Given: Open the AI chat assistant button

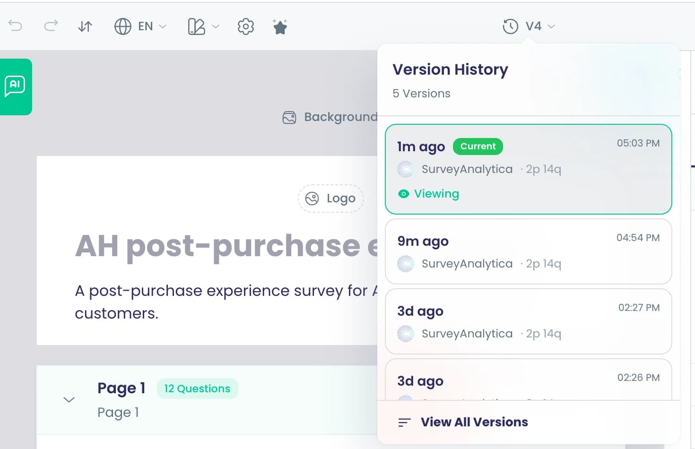Looking at the screenshot, I should pos(16,87).
